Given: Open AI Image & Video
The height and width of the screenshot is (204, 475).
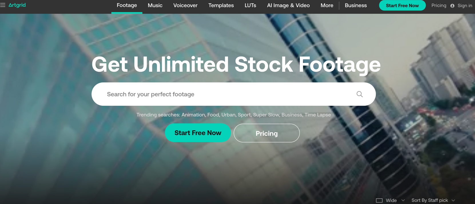Looking at the screenshot, I should click(x=288, y=5).
